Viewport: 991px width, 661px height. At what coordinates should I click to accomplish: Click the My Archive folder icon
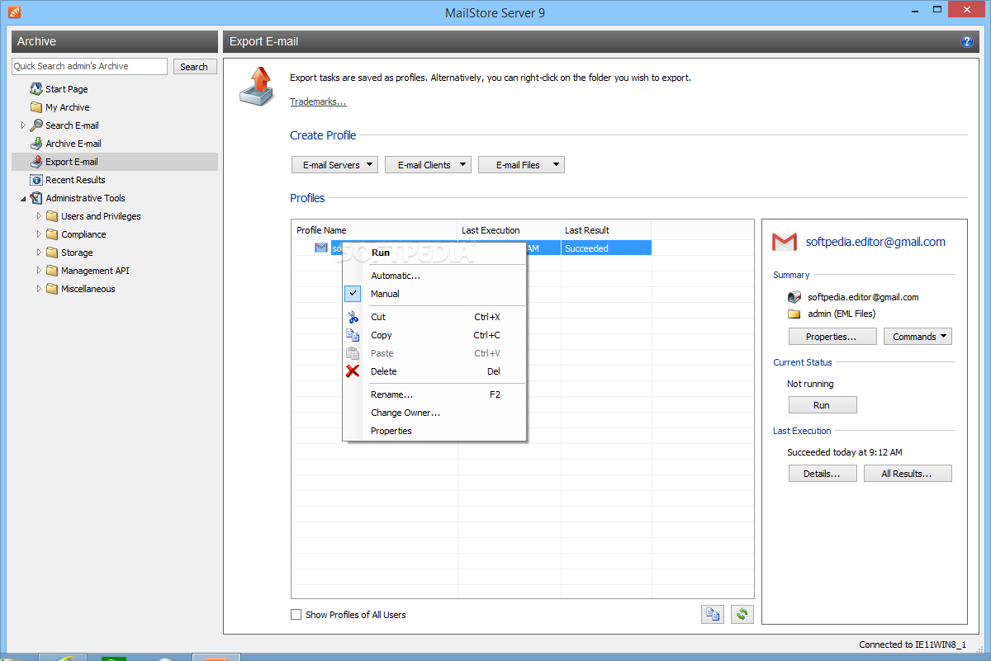(36, 107)
